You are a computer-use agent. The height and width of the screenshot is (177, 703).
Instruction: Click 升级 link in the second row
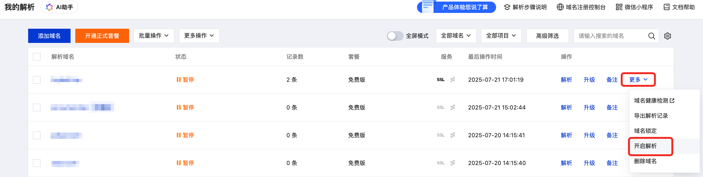click(x=589, y=108)
